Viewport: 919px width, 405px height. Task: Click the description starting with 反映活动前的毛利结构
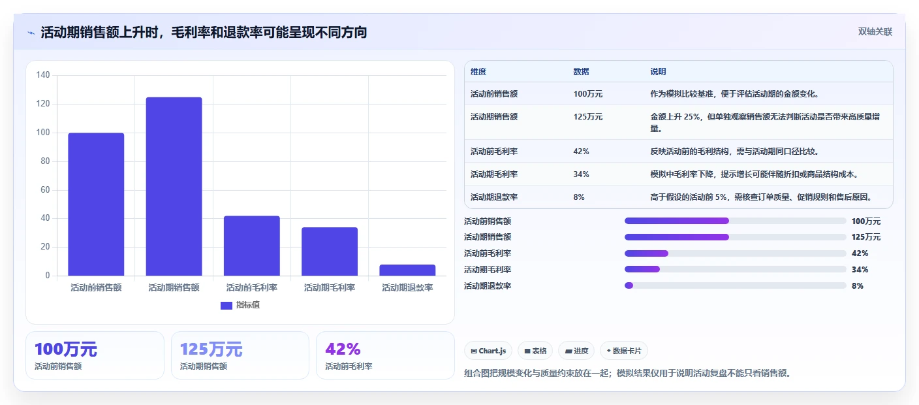point(734,152)
